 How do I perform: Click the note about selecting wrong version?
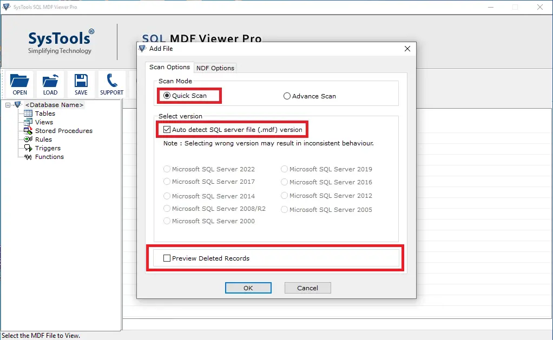(268, 143)
